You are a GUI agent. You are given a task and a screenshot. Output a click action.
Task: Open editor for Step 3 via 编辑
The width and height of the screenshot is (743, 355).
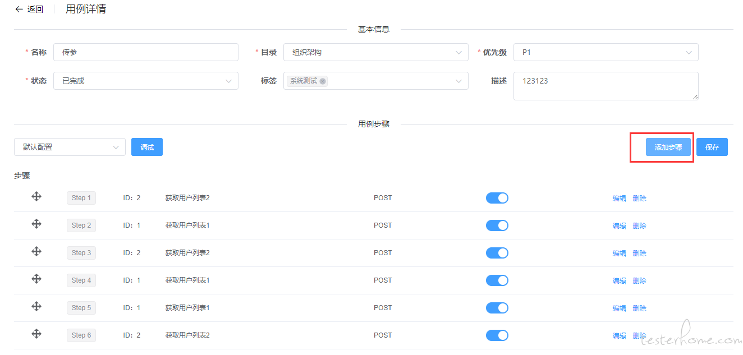(x=619, y=253)
